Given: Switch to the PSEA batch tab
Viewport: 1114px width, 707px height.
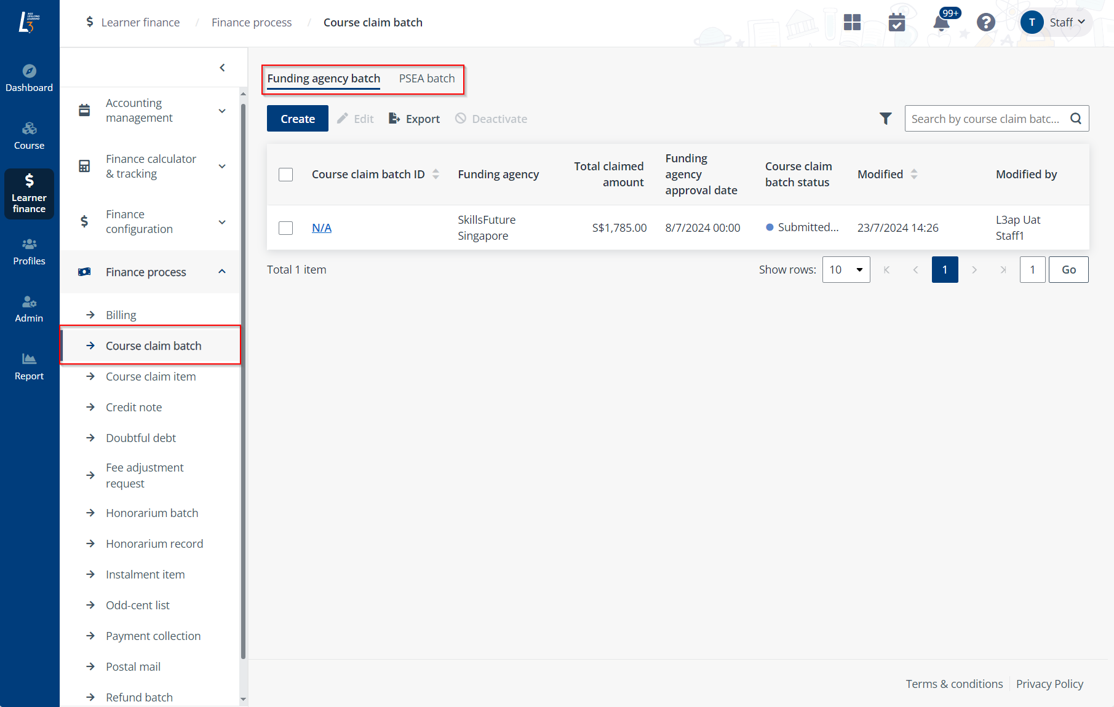Looking at the screenshot, I should [x=426, y=79].
